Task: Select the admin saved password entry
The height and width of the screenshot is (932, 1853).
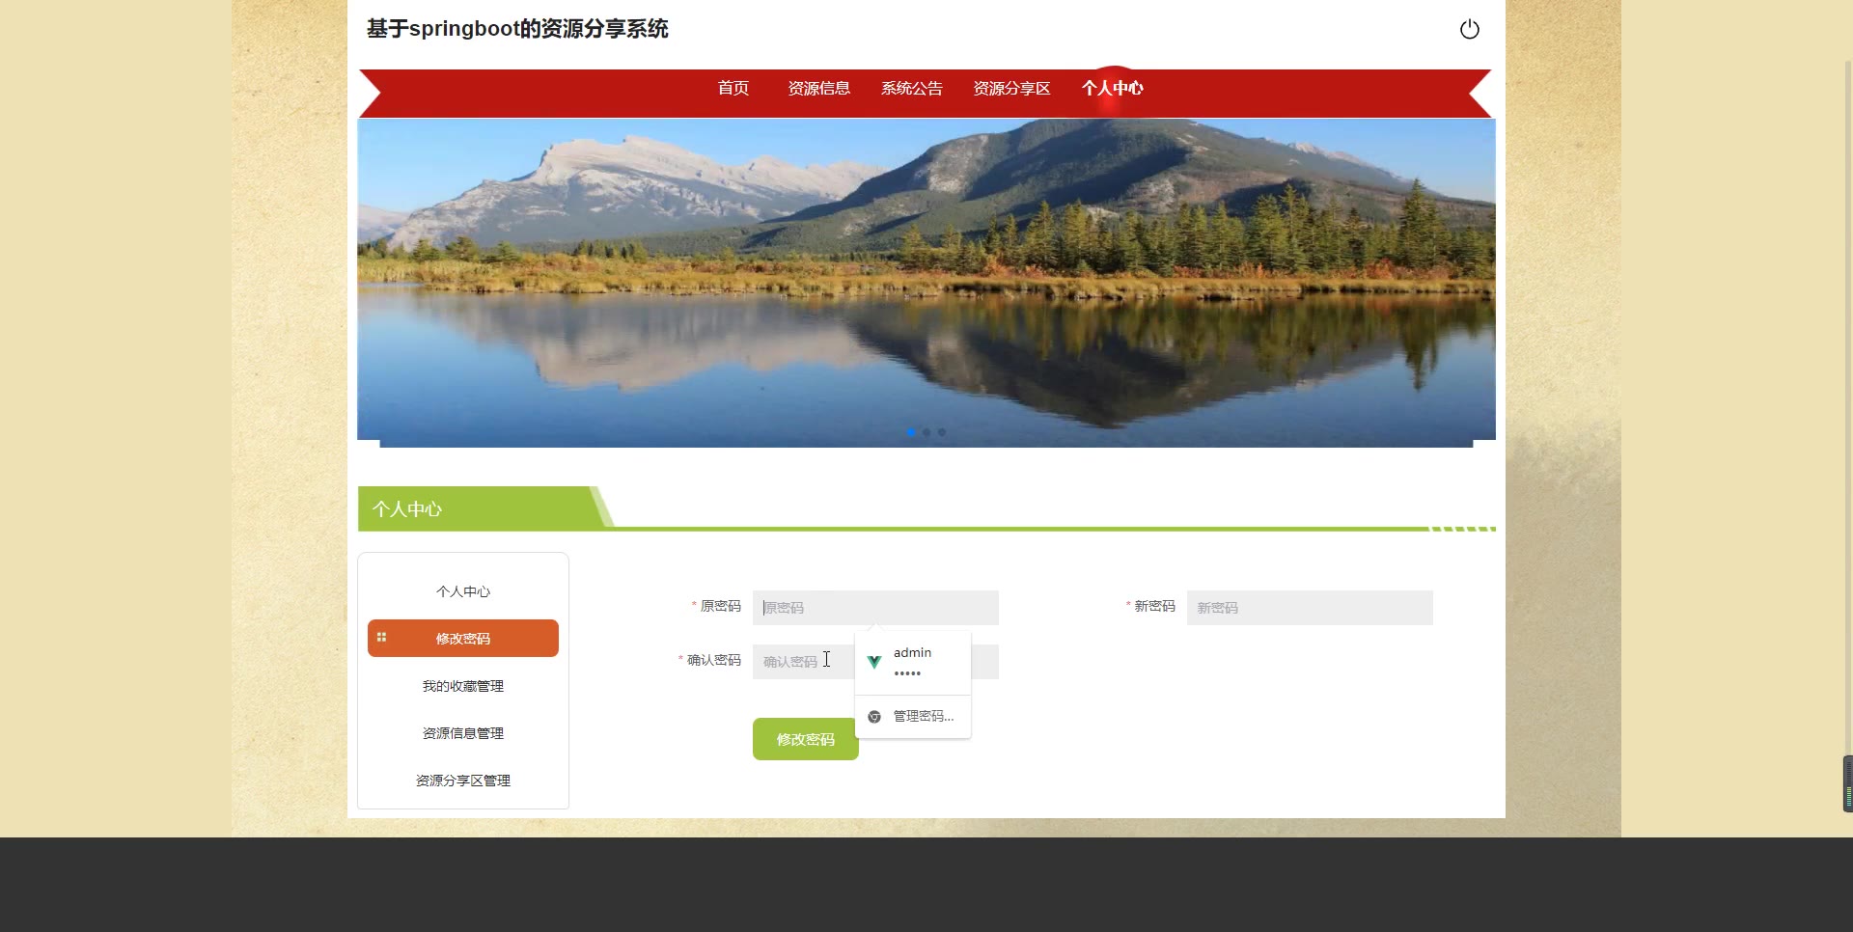Action: tap(912, 663)
